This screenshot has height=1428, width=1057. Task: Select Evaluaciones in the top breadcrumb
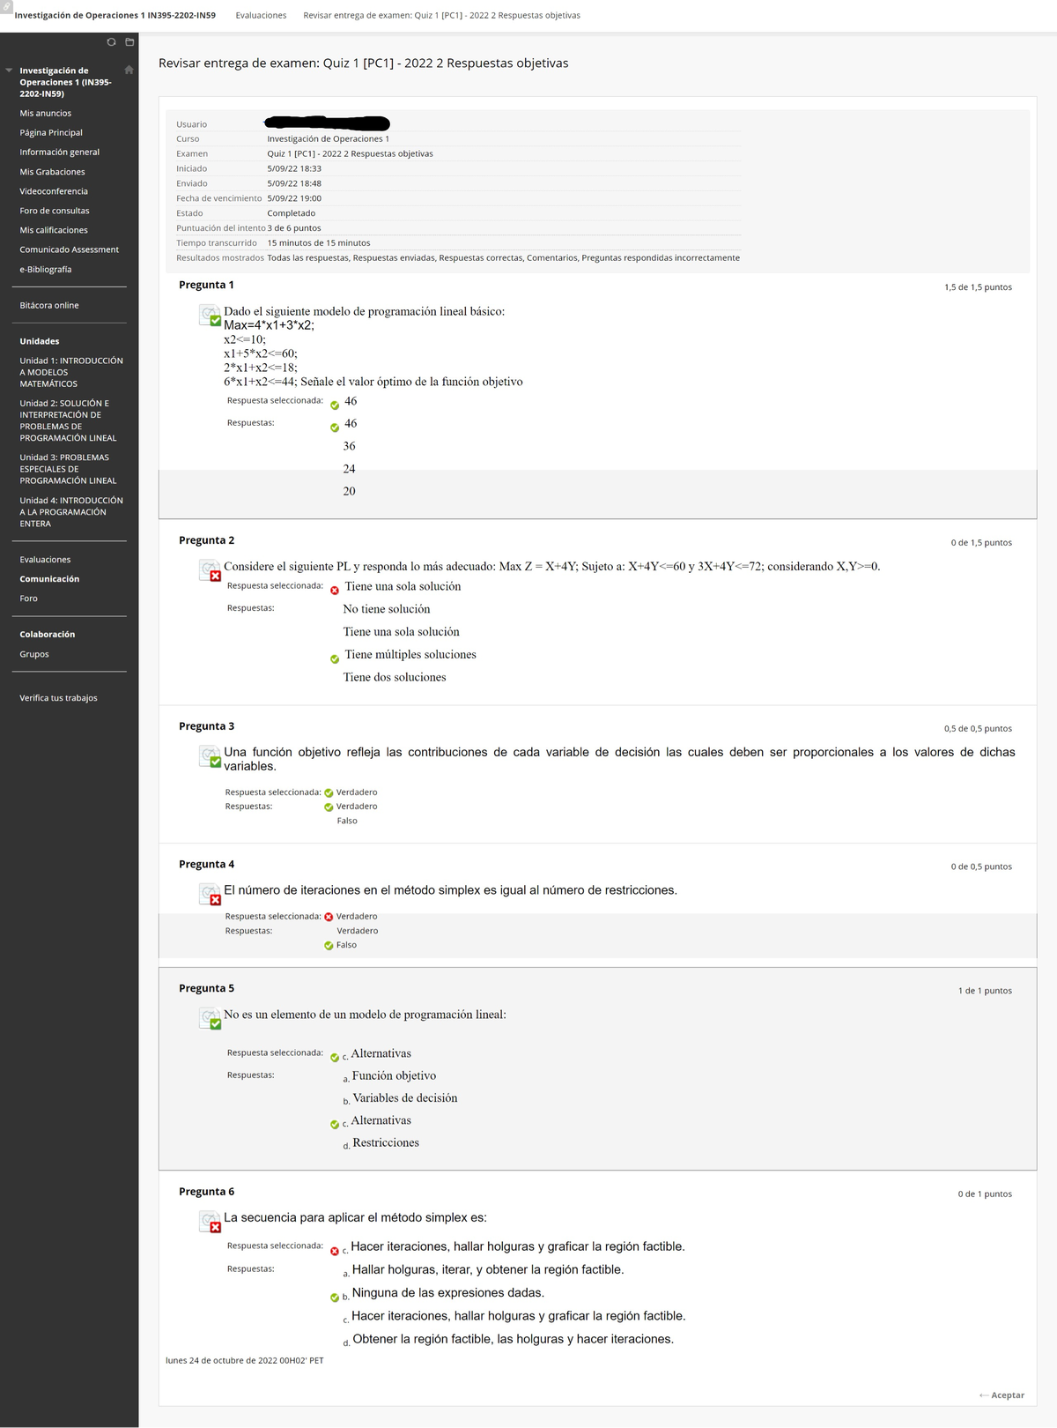[261, 16]
